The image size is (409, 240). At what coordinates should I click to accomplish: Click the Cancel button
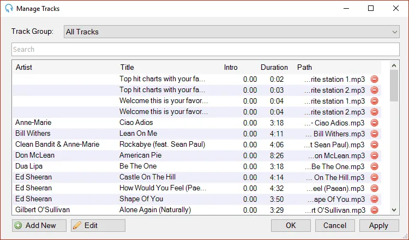point(335,225)
